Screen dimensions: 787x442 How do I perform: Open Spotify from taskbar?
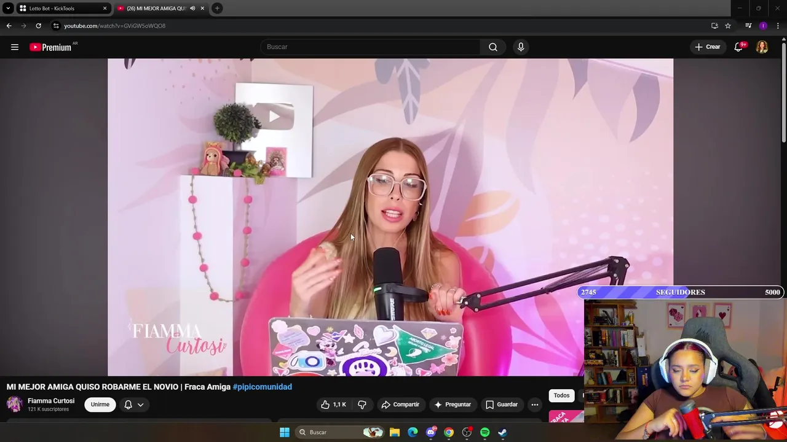coord(484,432)
